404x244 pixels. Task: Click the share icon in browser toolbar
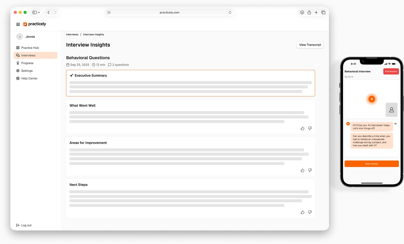pyautogui.click(x=309, y=13)
